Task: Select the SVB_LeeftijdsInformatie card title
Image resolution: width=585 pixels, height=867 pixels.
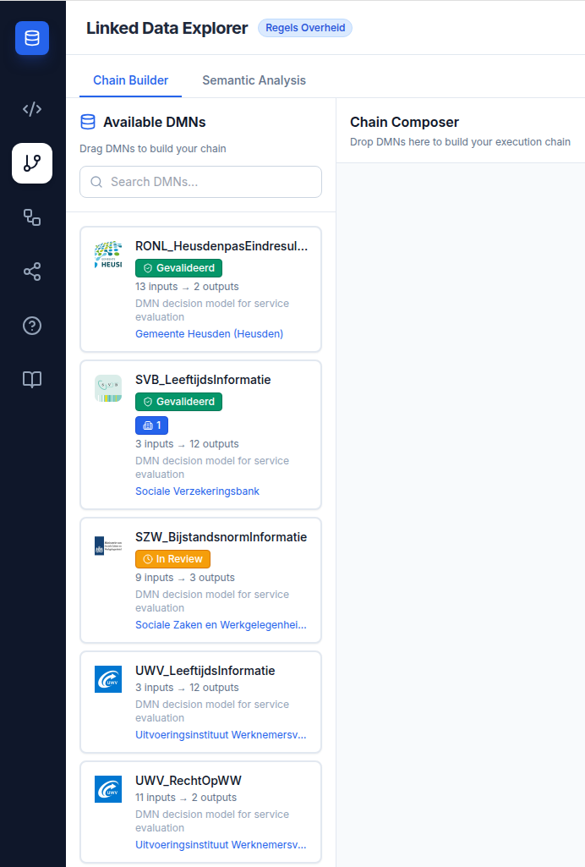Action: [203, 380]
